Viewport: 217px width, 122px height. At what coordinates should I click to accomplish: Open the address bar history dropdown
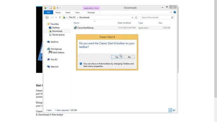[x=132, y=17]
